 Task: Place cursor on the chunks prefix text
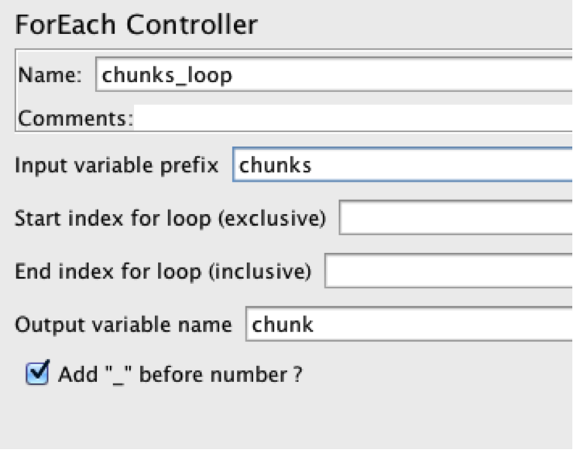point(275,165)
